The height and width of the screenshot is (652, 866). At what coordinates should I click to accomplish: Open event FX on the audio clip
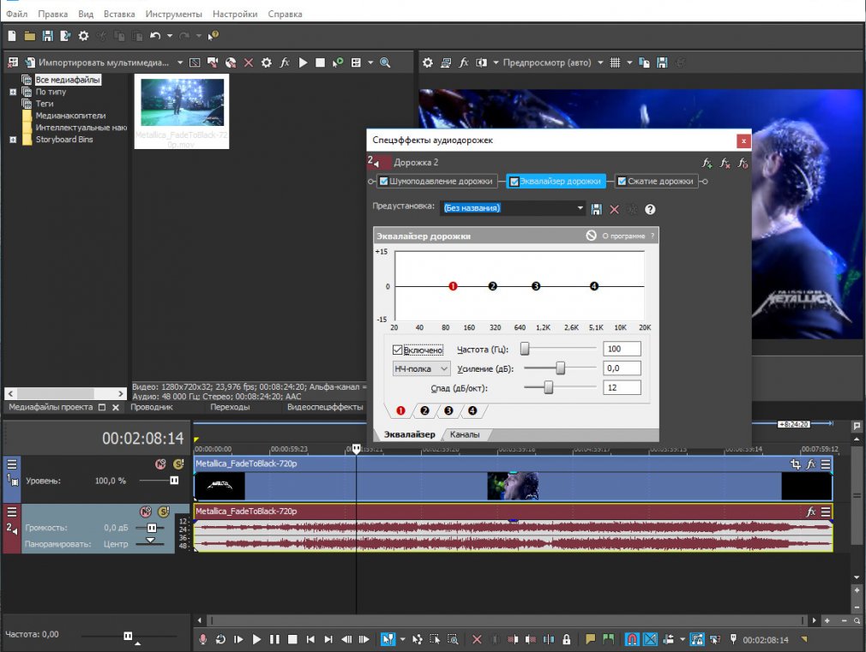tap(811, 511)
